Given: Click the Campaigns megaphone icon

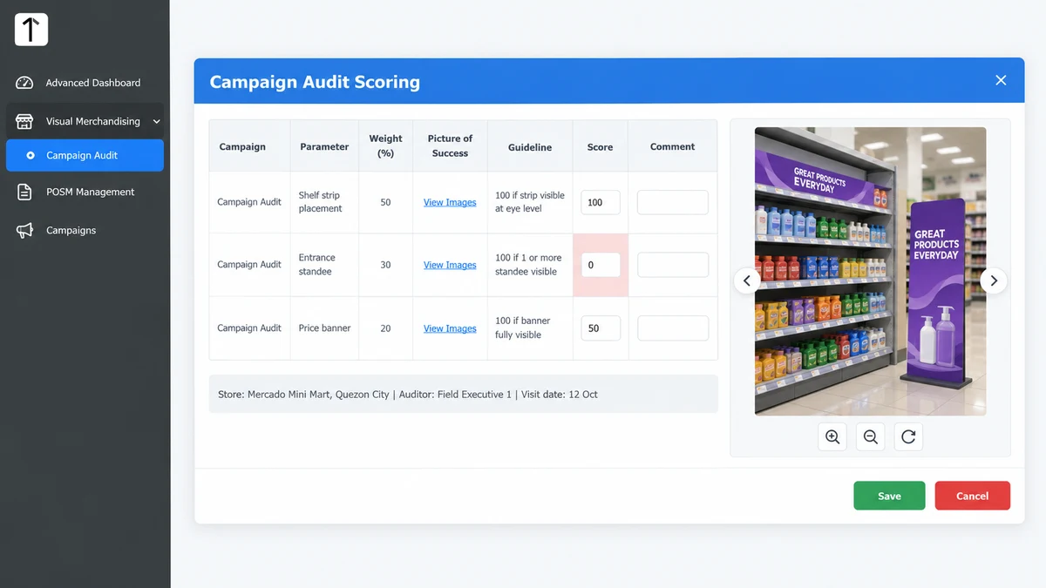Looking at the screenshot, I should (24, 230).
